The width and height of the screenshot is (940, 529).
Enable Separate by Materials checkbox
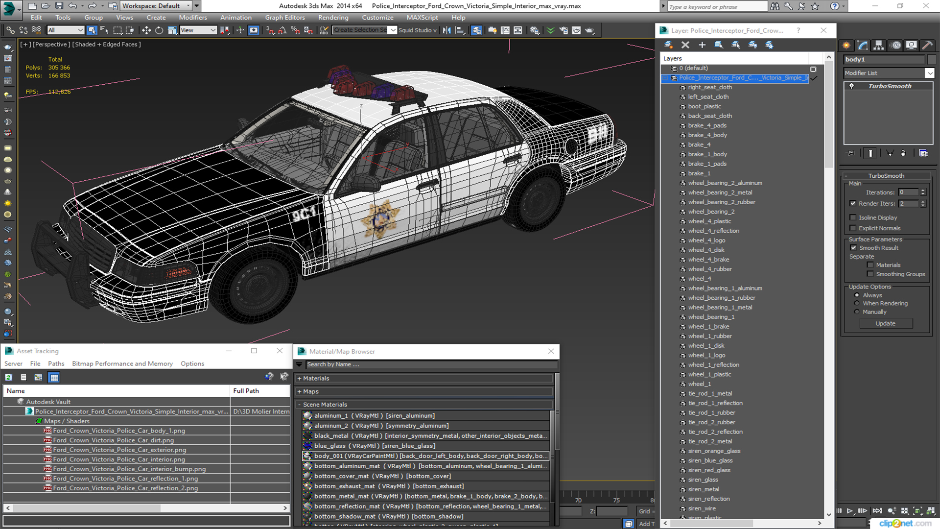pyautogui.click(x=870, y=265)
